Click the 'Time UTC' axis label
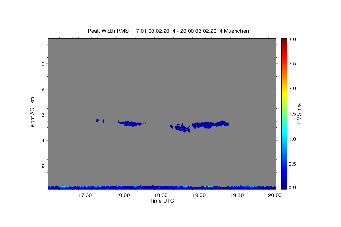Screen dimensions: 341x227 [x=162, y=201]
